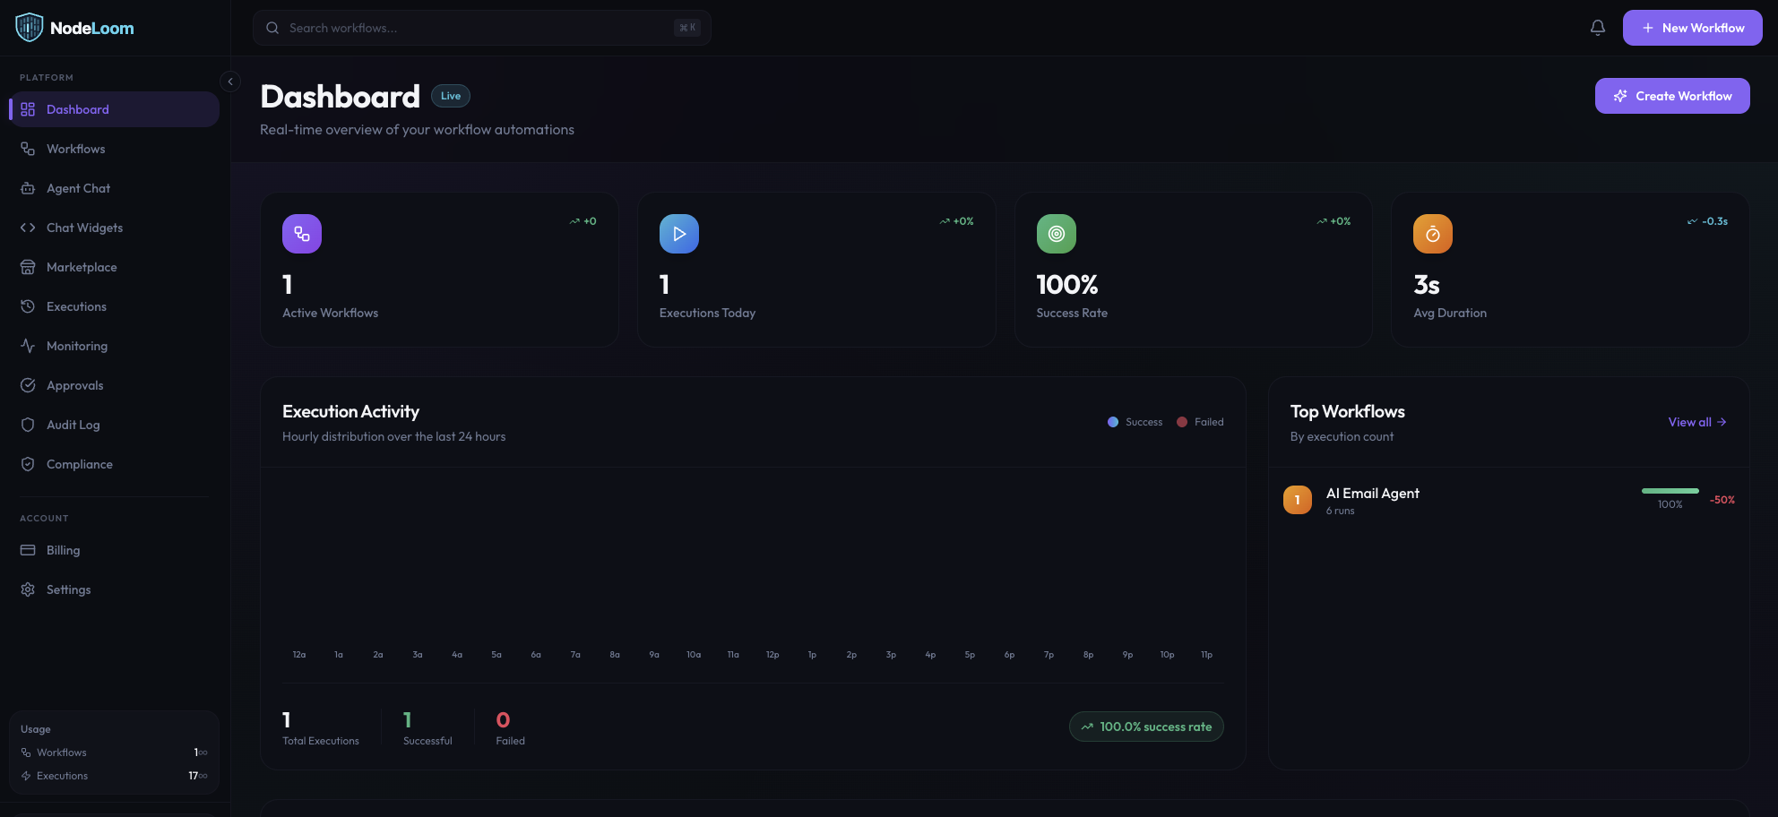Click the orange stopwatch Avg Duration icon
Image resolution: width=1778 pixels, height=817 pixels.
pyautogui.click(x=1433, y=234)
